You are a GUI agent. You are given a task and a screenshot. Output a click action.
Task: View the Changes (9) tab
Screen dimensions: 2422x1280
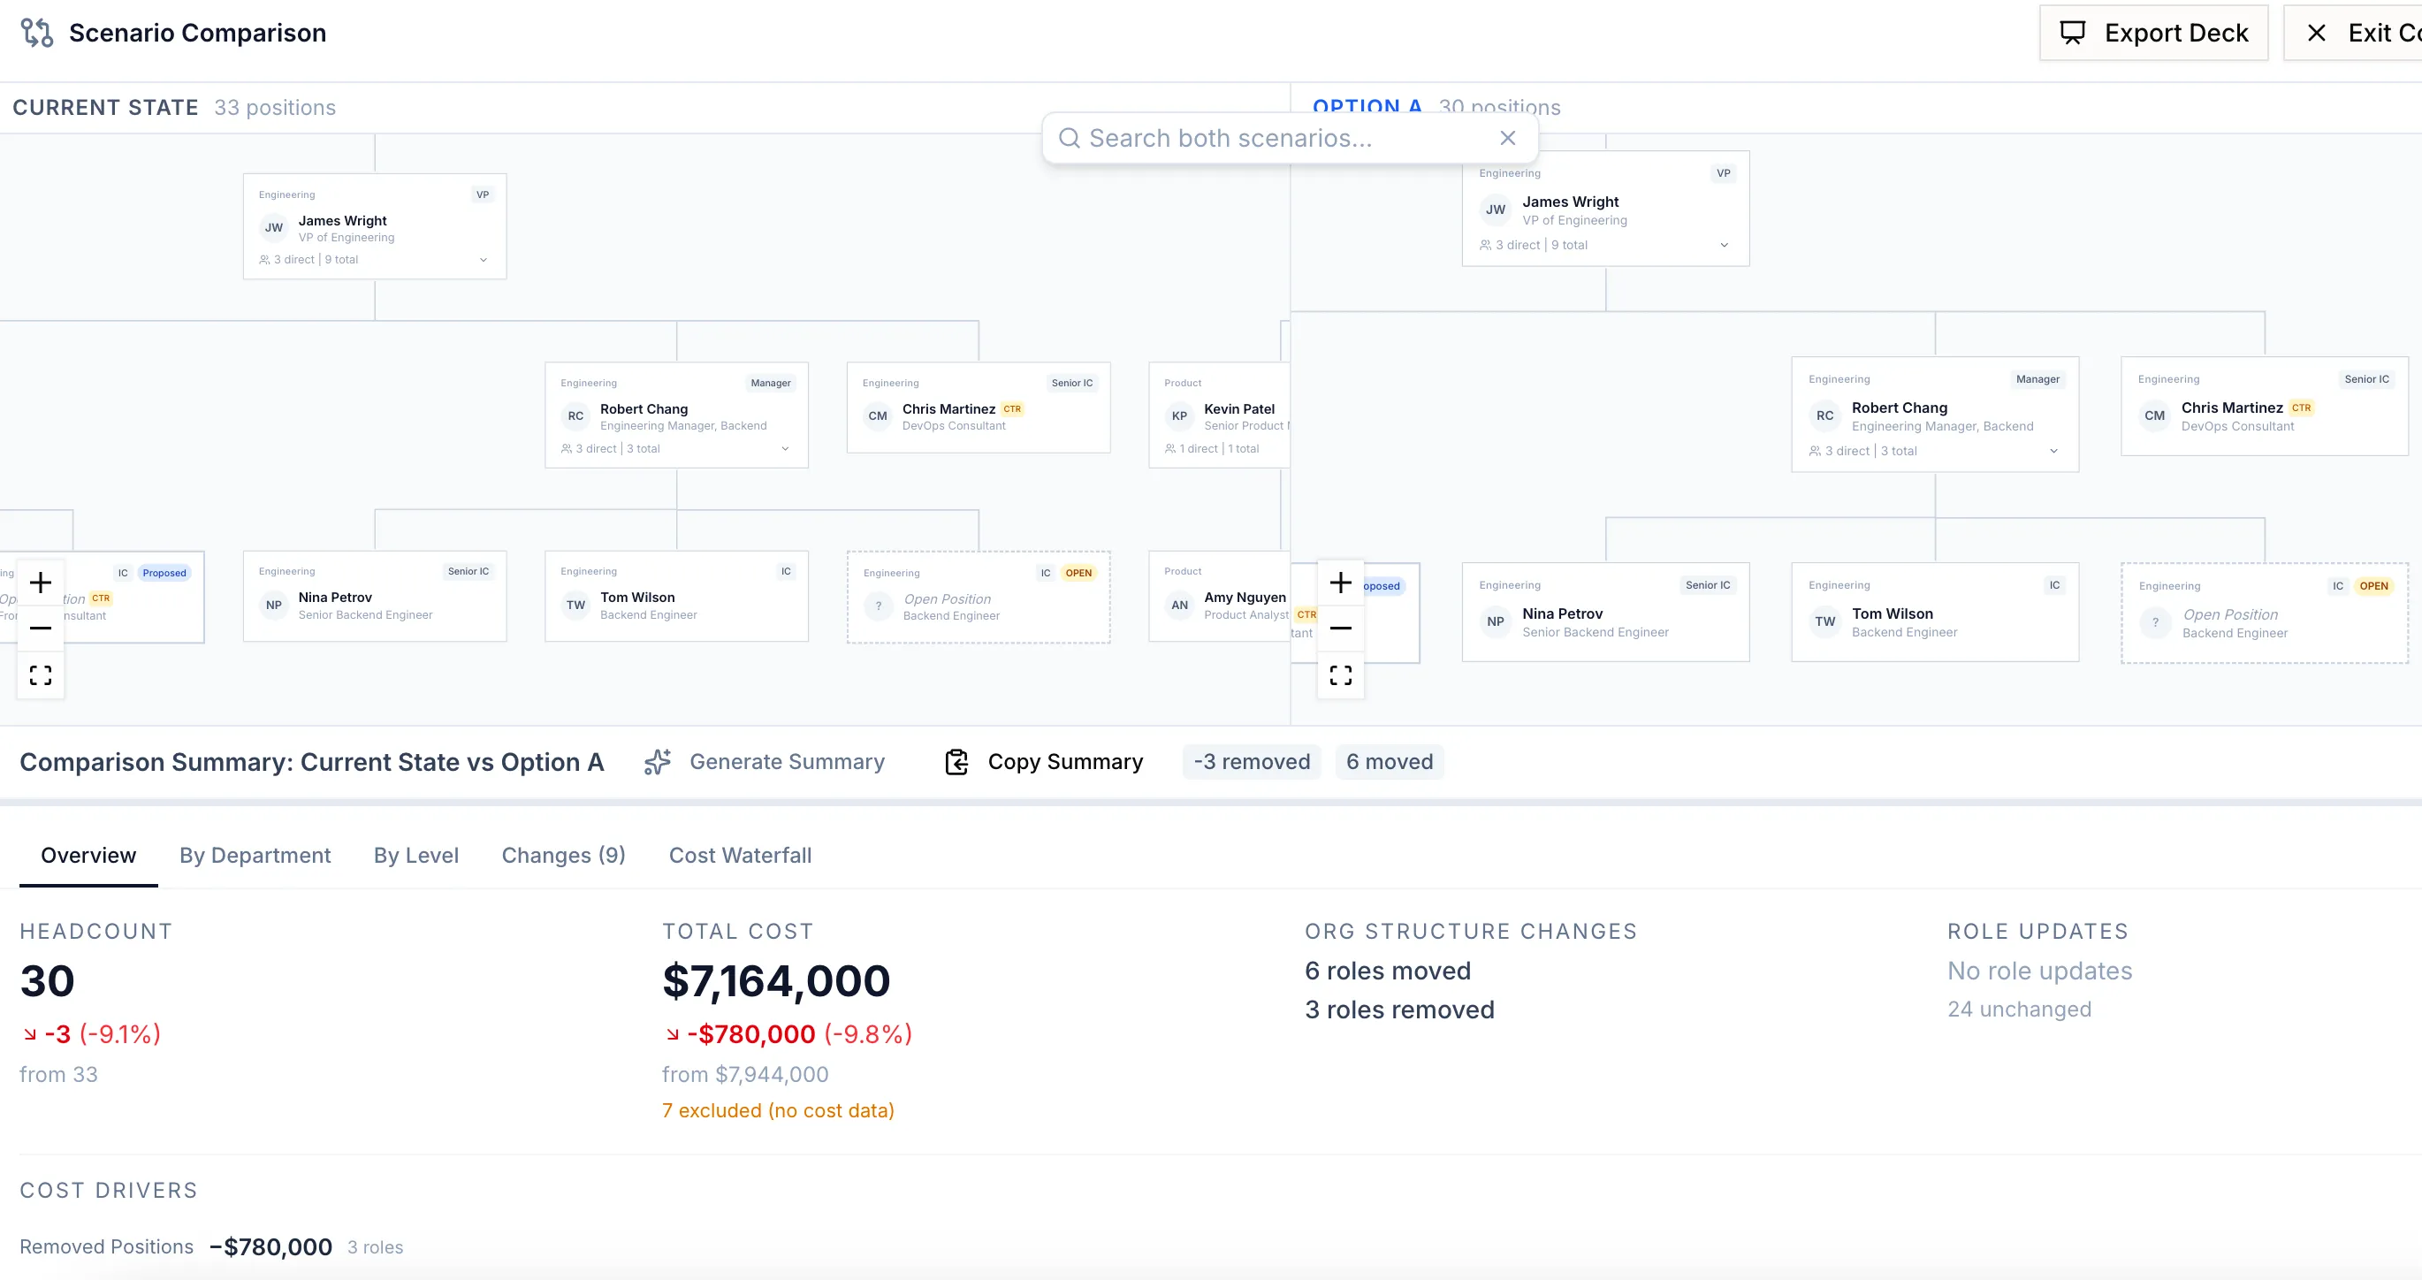563,855
